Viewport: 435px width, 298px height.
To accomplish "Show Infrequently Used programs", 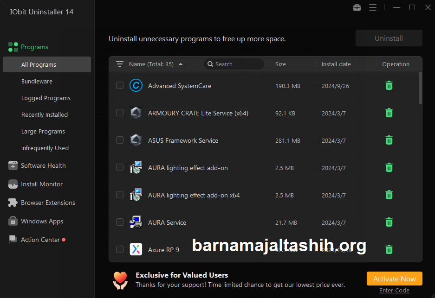I will tap(45, 148).
